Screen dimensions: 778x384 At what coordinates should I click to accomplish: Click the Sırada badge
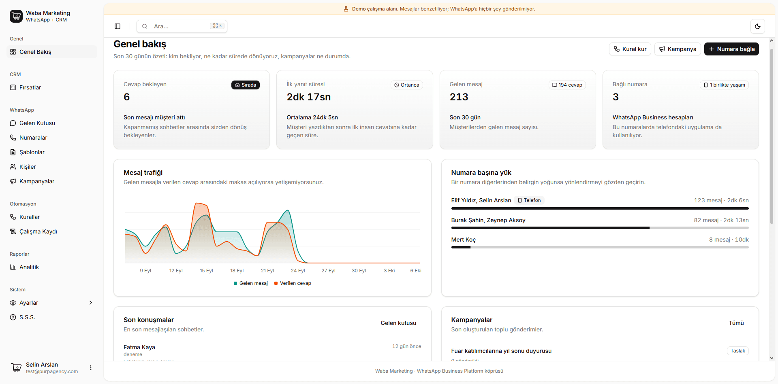click(246, 85)
